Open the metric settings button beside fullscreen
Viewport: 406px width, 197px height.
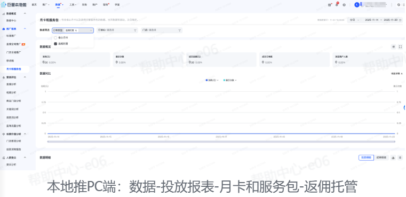[393, 46]
